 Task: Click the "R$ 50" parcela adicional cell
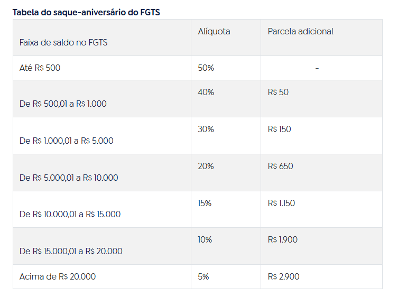pos(278,92)
